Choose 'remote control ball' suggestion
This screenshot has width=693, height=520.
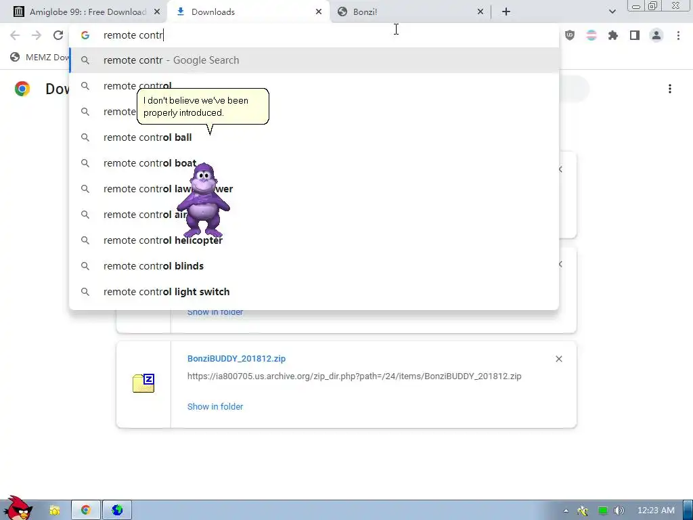pyautogui.click(x=314, y=137)
